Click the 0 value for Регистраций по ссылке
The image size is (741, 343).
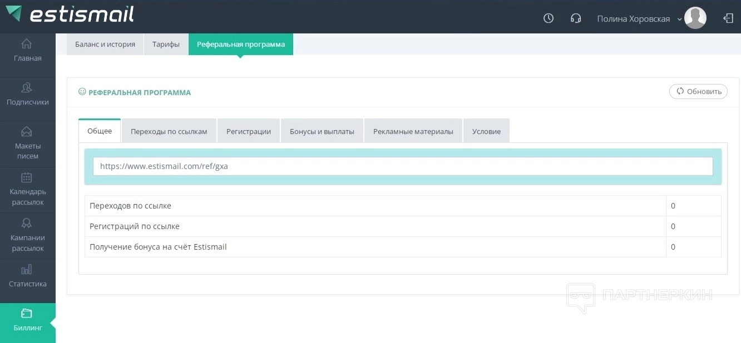click(x=673, y=226)
